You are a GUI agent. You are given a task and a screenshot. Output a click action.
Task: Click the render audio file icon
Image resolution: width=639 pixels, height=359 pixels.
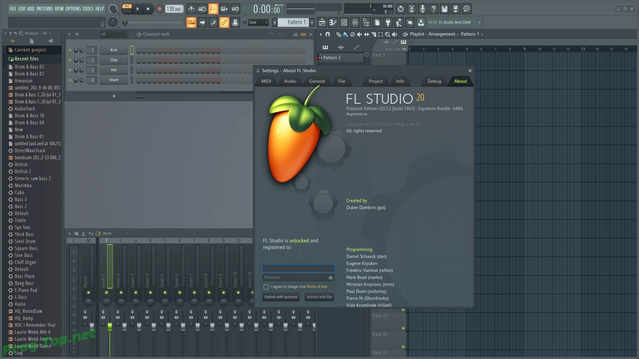456,9
